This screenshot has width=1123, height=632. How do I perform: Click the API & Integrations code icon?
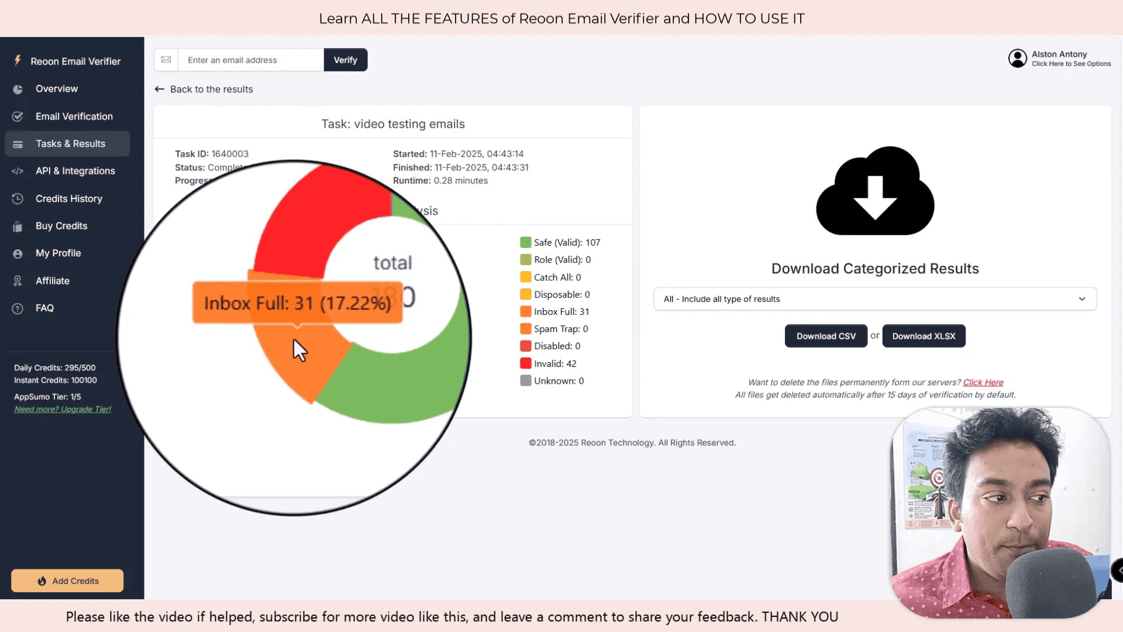click(18, 171)
